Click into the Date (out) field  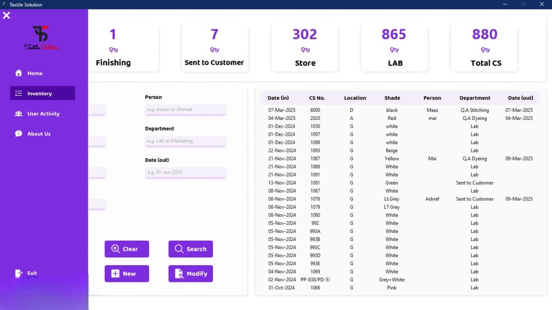(x=185, y=172)
